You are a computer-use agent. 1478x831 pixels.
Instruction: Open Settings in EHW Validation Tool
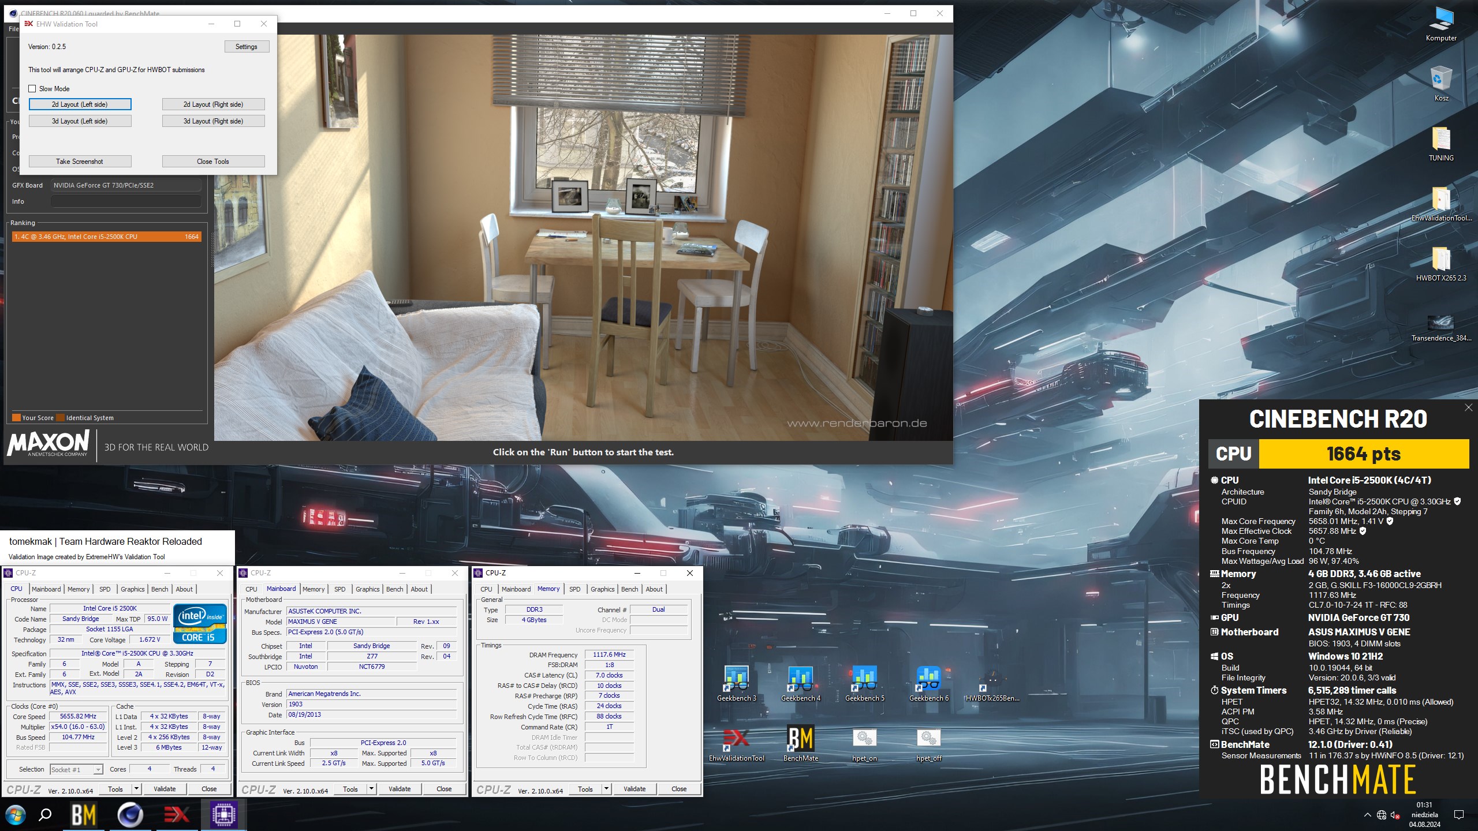[247, 47]
